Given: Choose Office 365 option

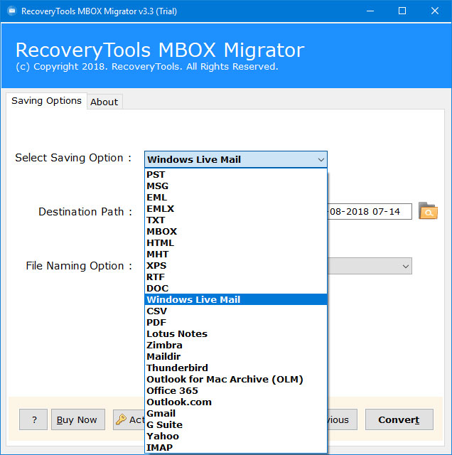Looking at the screenshot, I should pyautogui.click(x=236, y=390).
